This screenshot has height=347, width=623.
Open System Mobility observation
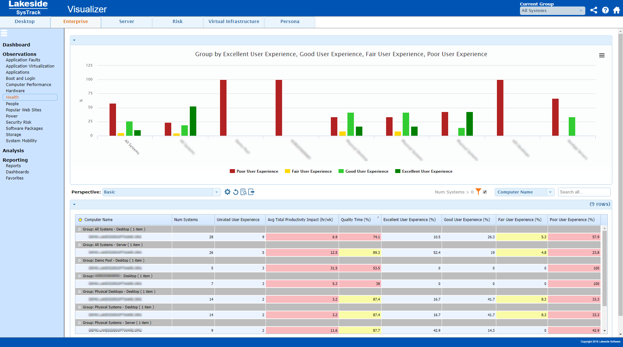click(21, 141)
